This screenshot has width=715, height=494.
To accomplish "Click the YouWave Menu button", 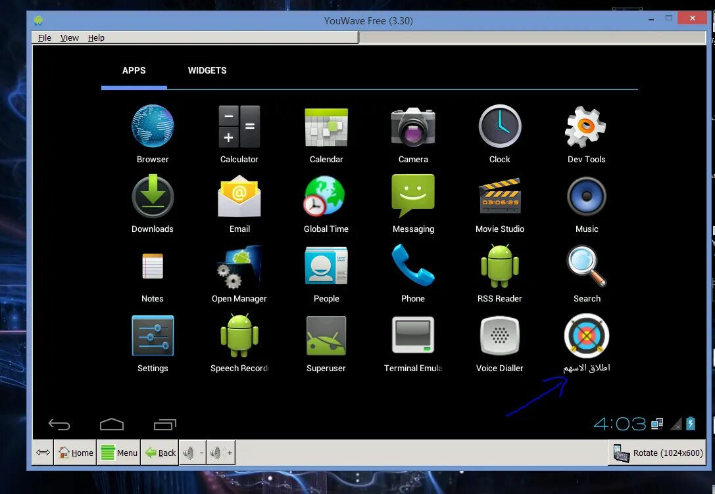I will pos(118,453).
